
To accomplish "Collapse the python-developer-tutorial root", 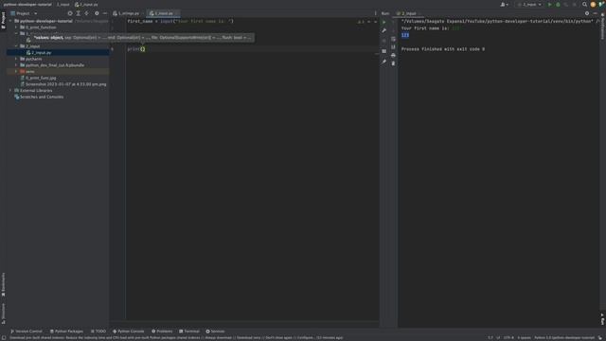I will [x=10, y=21].
